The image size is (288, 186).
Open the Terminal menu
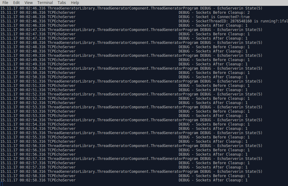pyautogui.click(x=45, y=2)
